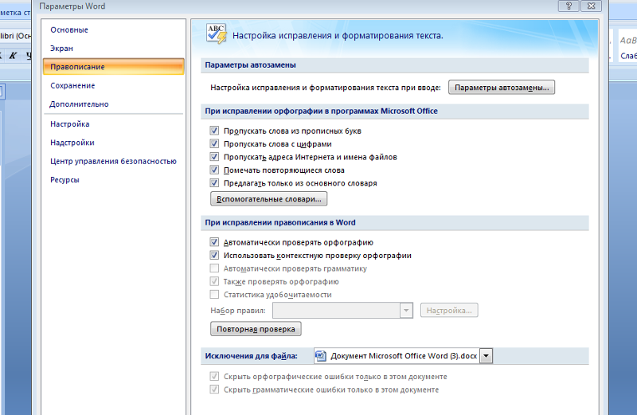Screen dimensions: 637x415
Task: Select the Экран category
Action: pyautogui.click(x=62, y=49)
